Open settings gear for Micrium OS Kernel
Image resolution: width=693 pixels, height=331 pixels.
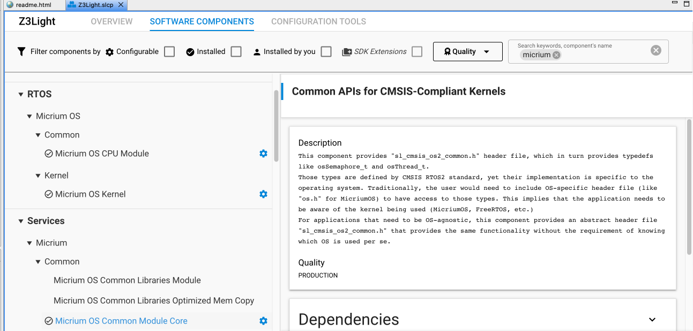click(x=263, y=194)
